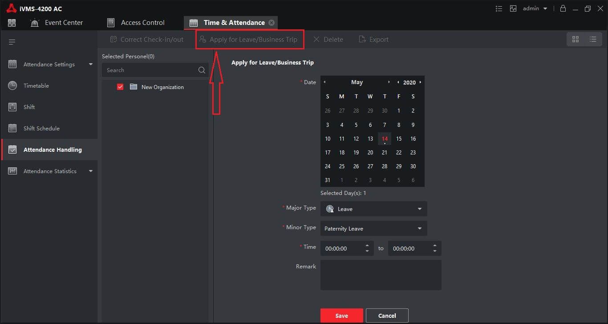The height and width of the screenshot is (324, 608).
Task: Expand the Attendance Statistics submenu
Action: [91, 171]
